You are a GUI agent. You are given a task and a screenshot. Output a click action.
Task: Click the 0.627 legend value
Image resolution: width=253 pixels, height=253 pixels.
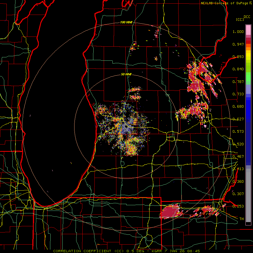(x=238, y=119)
